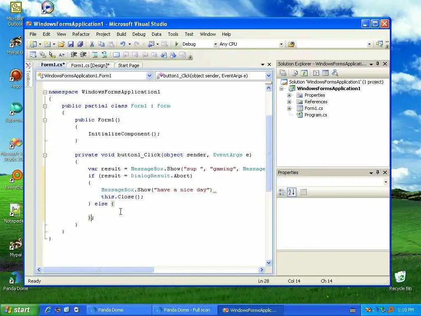Expand the Form1.cs node in Solution Explorer
This screenshot has width=421, height=316.
(289, 109)
